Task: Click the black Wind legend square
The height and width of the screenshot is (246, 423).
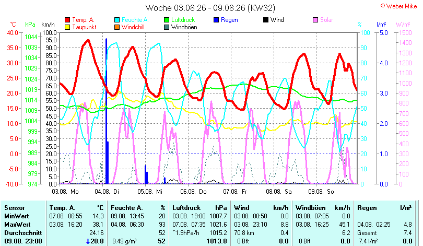Action: pos(266,20)
